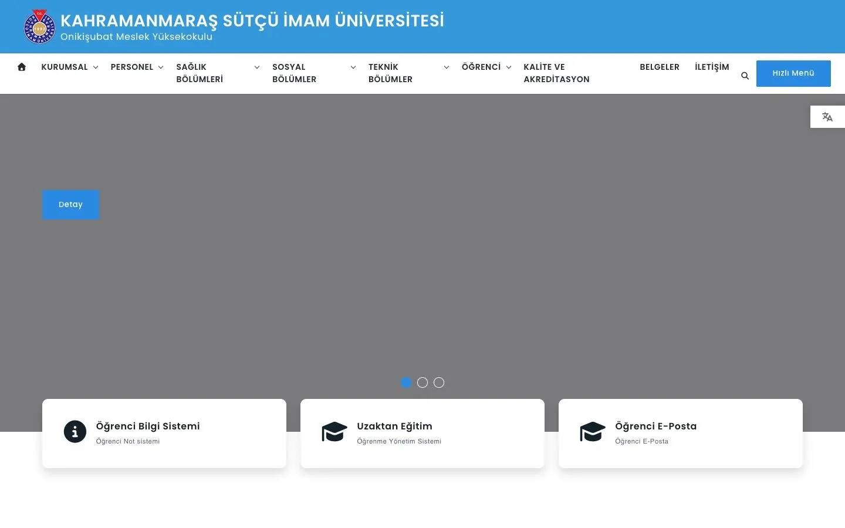This screenshot has width=845, height=528.
Task: Open the BELGELER menu item
Action: click(x=660, y=67)
